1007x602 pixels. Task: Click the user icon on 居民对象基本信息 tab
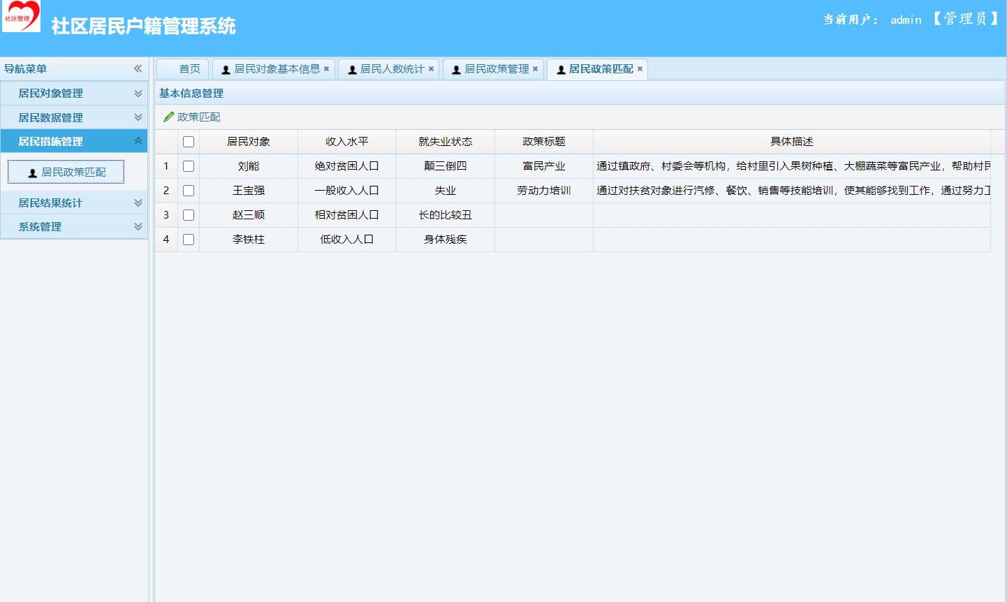click(x=225, y=68)
